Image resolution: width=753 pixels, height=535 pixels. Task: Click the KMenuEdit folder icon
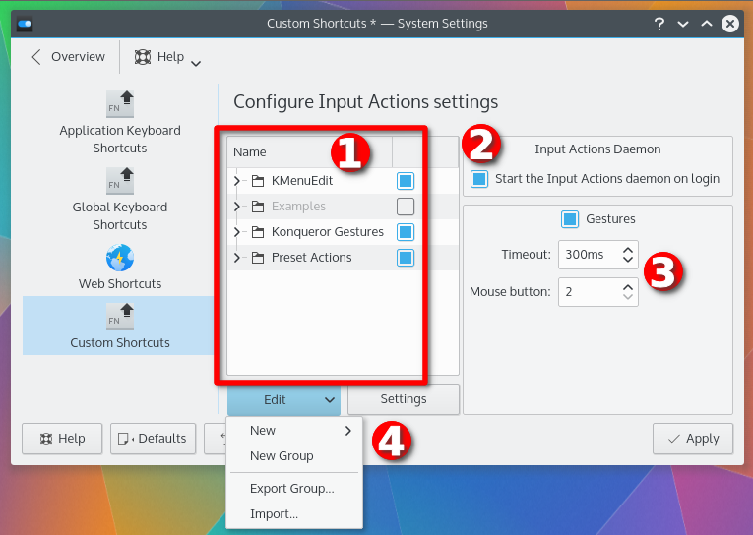[258, 181]
